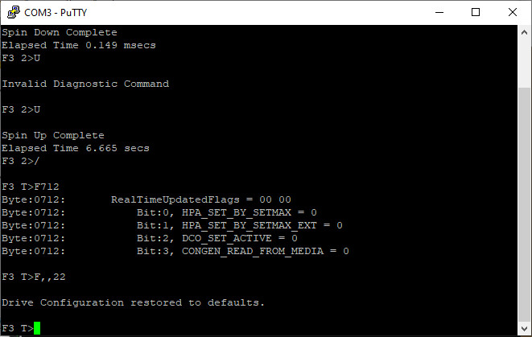Click the 'Spin Down Complete' line
This screenshot has width=532, height=337.
click(60, 32)
